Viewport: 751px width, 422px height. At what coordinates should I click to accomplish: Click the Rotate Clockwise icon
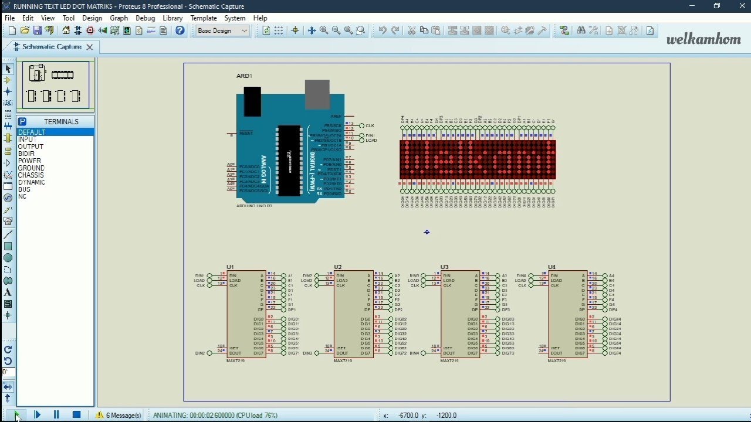pyautogui.click(x=8, y=349)
